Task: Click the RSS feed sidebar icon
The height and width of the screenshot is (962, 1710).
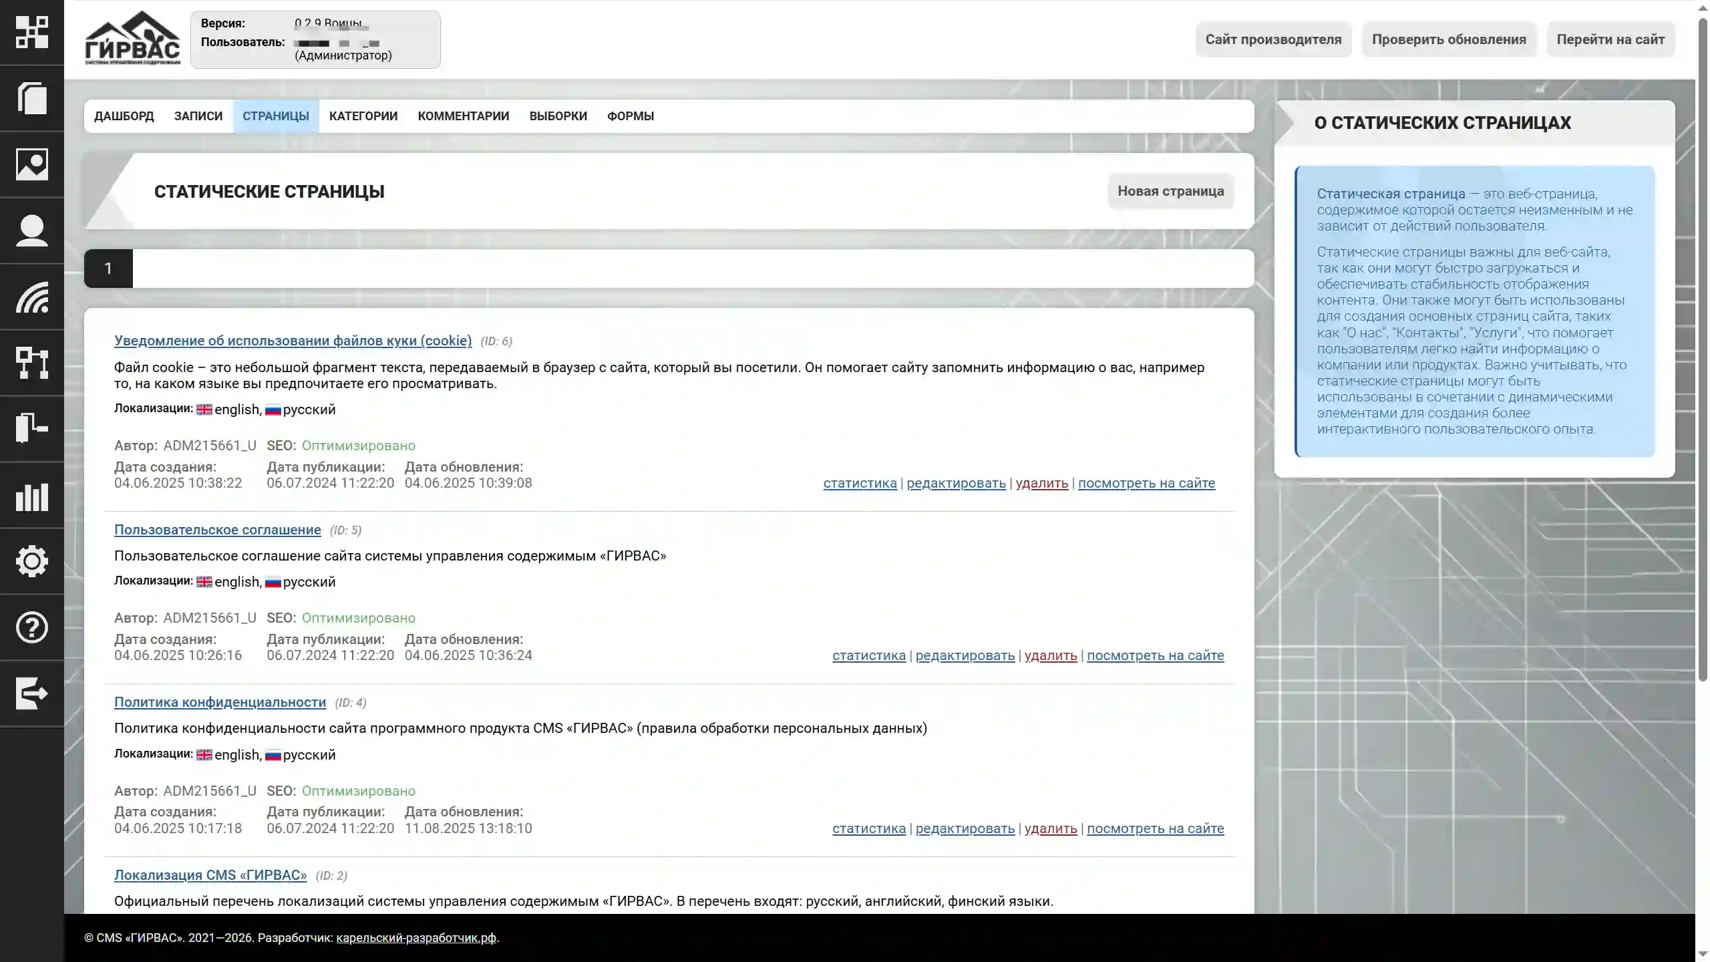Action: 31,297
